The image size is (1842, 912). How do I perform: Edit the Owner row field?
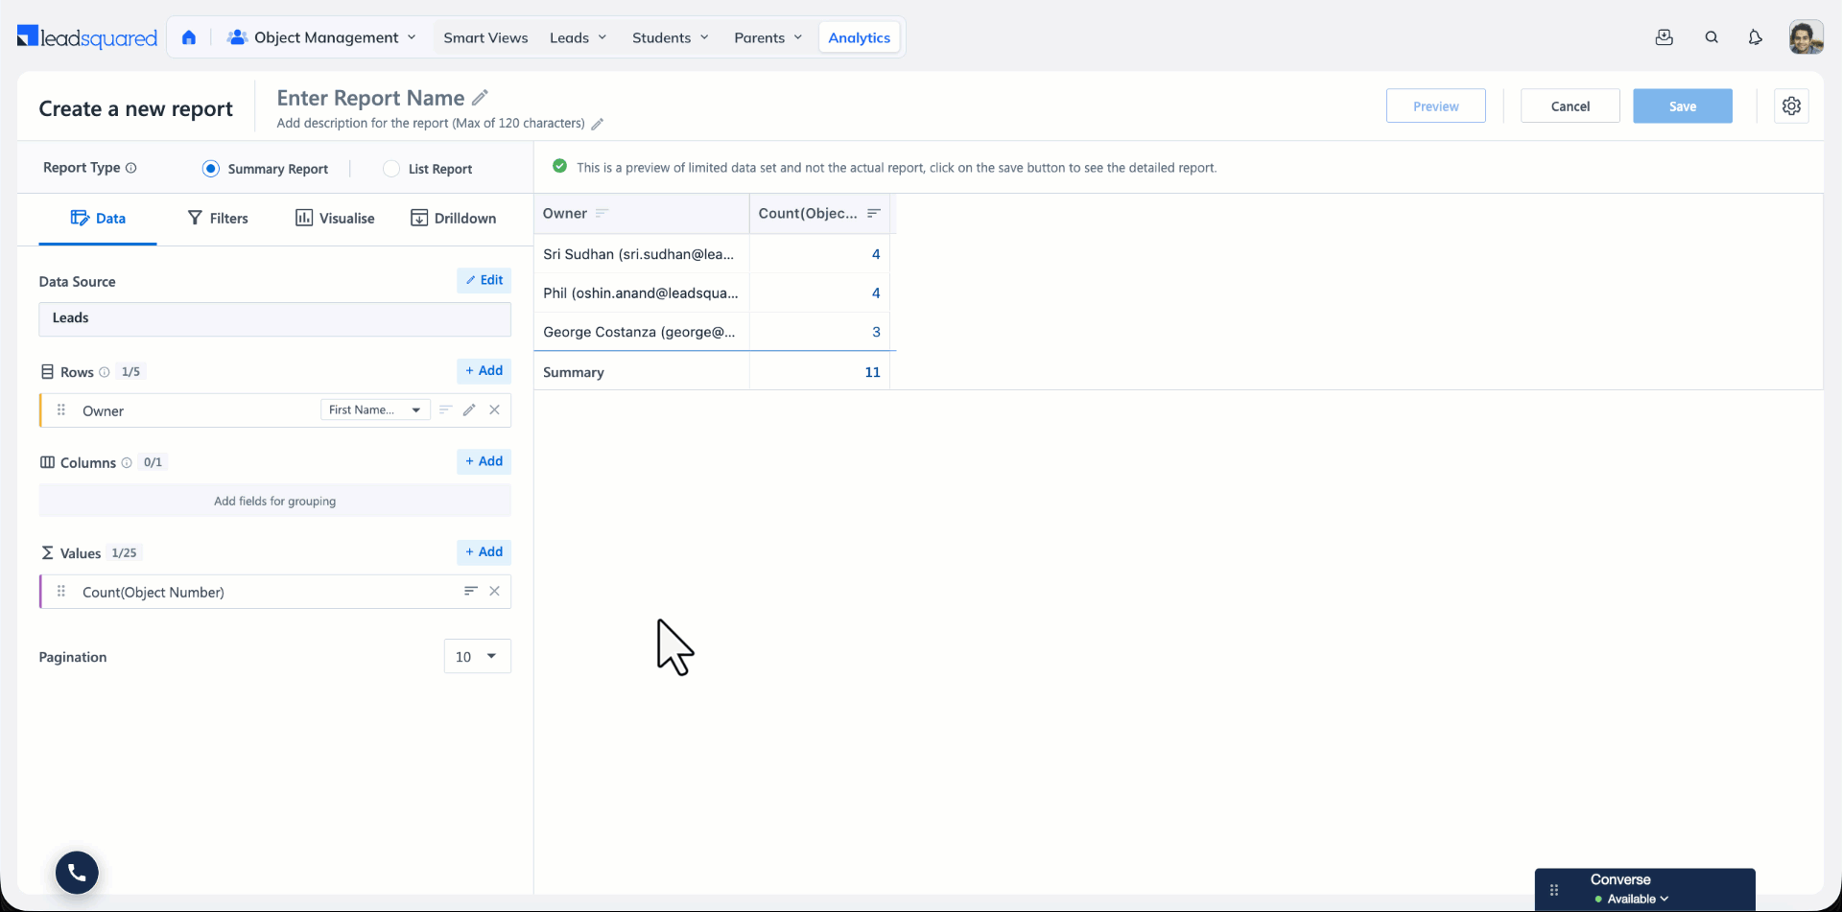coord(469,409)
